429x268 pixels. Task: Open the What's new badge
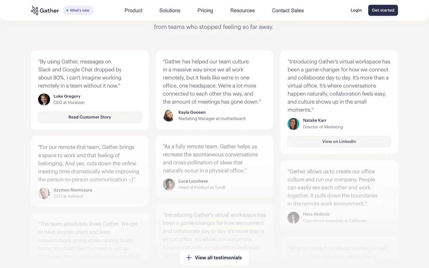78,10
